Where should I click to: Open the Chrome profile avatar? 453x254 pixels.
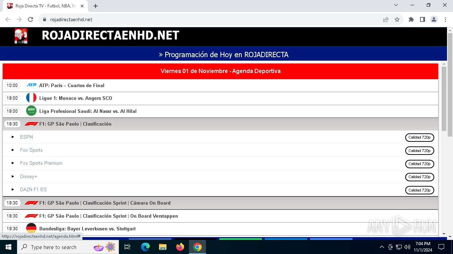click(434, 19)
